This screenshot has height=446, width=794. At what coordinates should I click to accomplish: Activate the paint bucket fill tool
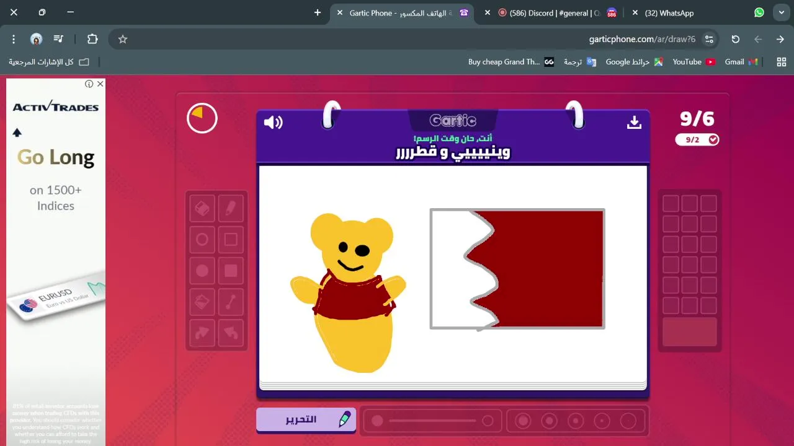click(202, 302)
